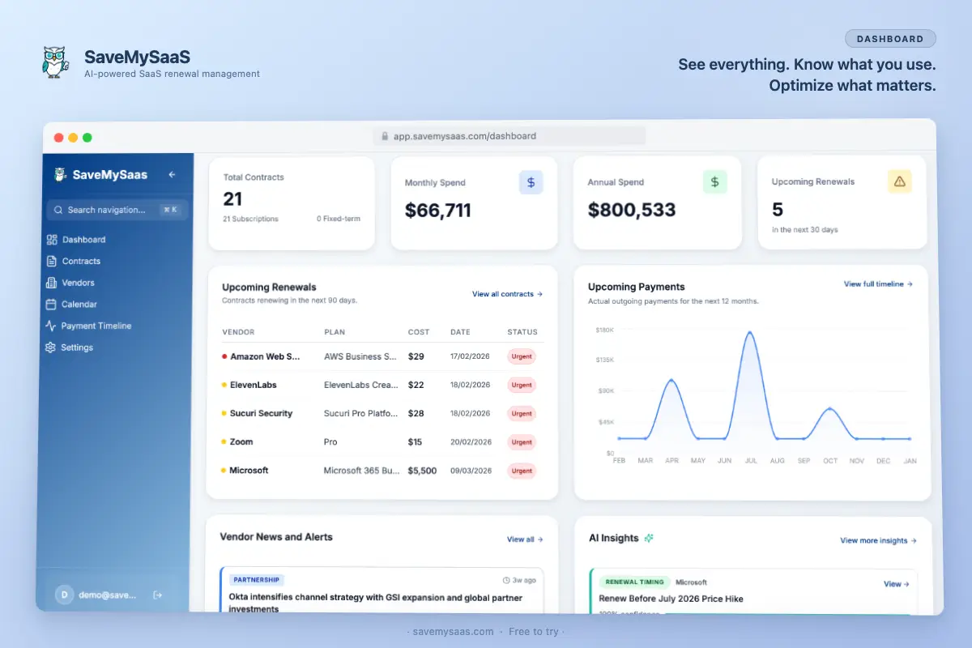Click the warning icon on the Upcoming Renewals card
972x648 pixels.
899,181
